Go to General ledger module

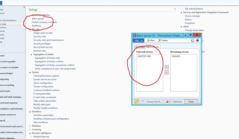pos(7,73)
